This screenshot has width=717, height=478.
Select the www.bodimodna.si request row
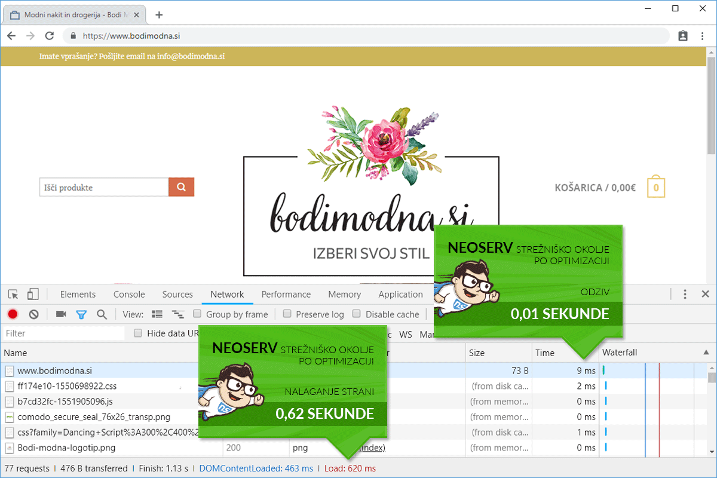click(x=55, y=370)
